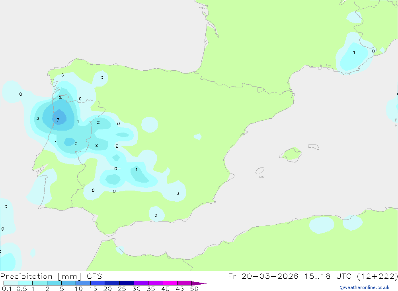Open the weatheronline.co.uk copyright link
Image resolution: width=398 pixels, height=291 pixels.
[365, 287]
